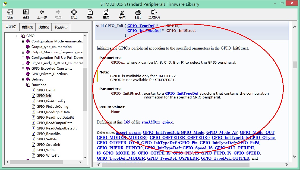Image resolution: width=300 pixels, height=170 pixels.
Task: Click the GPIO_ResetBits page icon
Action: pyautogui.click(x=34, y=134)
